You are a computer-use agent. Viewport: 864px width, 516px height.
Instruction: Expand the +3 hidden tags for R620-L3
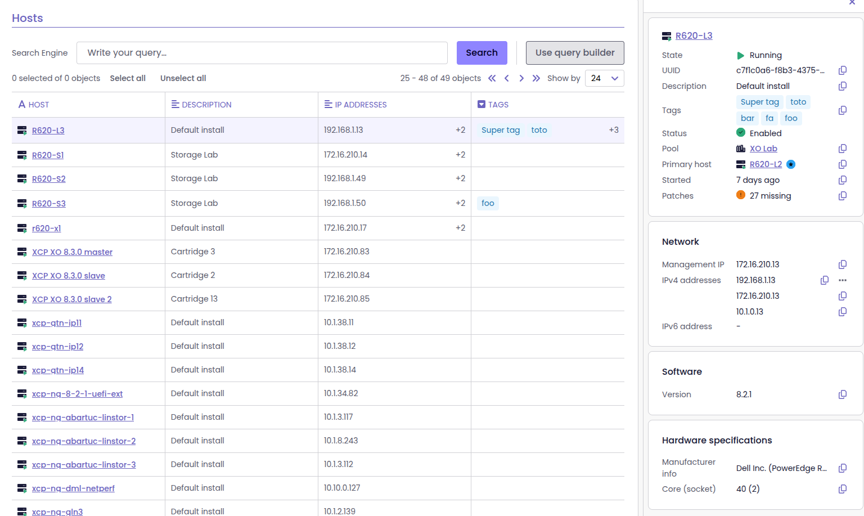pyautogui.click(x=613, y=130)
